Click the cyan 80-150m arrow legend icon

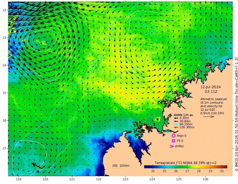pyautogui.click(x=176, y=124)
